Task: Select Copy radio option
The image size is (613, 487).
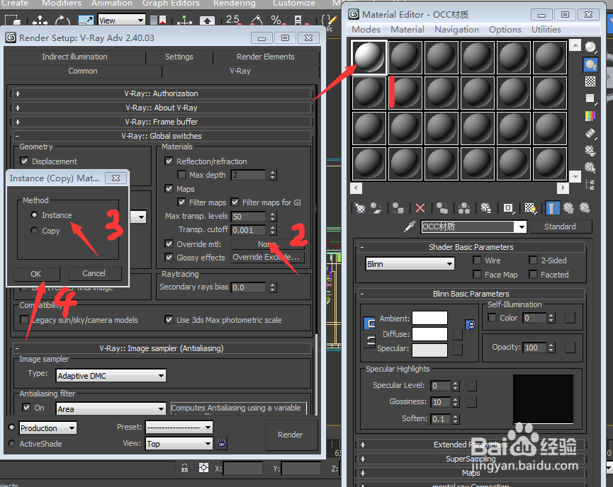Action: (x=34, y=231)
